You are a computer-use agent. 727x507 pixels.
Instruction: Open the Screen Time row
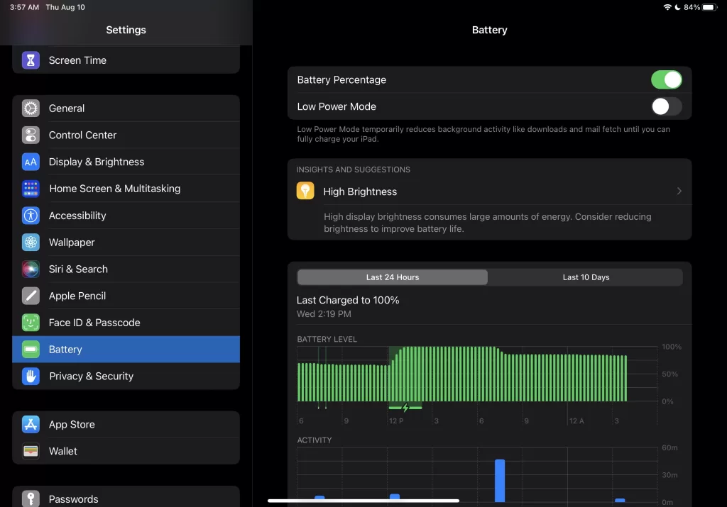coord(126,60)
